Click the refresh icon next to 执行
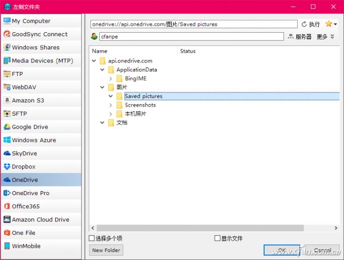Image resolution: width=344 pixels, height=260 pixels. coord(304,24)
